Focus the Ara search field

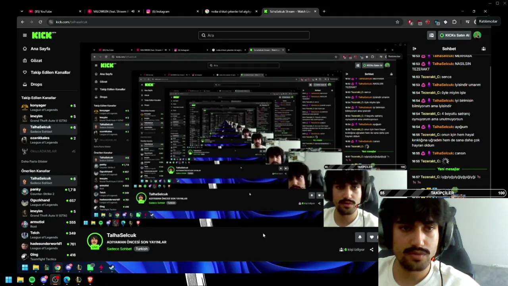254,35
